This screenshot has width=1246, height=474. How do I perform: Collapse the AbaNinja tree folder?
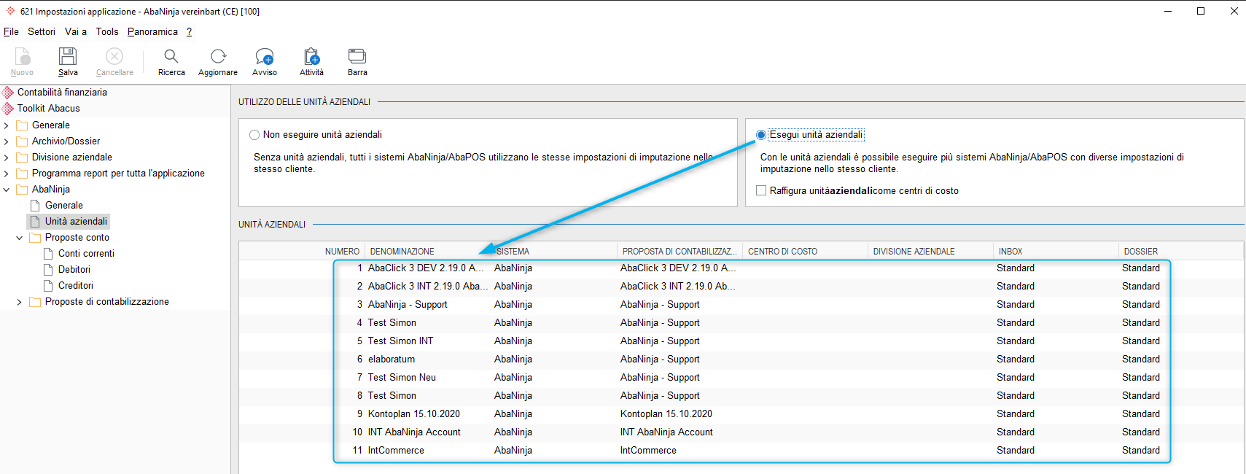click(7, 190)
